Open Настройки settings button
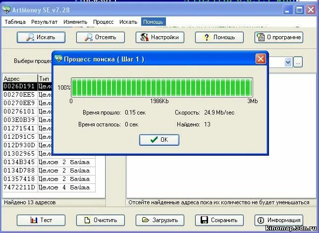The width and height of the screenshot is (319, 233). click(160, 37)
